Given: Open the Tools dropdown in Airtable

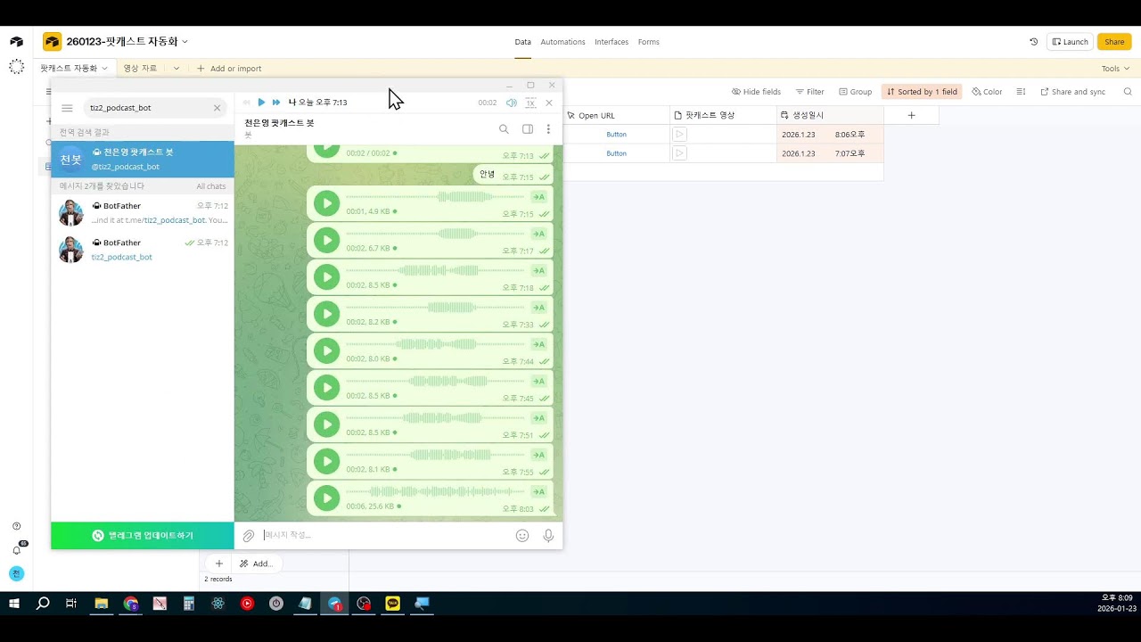Looking at the screenshot, I should coord(1115,69).
